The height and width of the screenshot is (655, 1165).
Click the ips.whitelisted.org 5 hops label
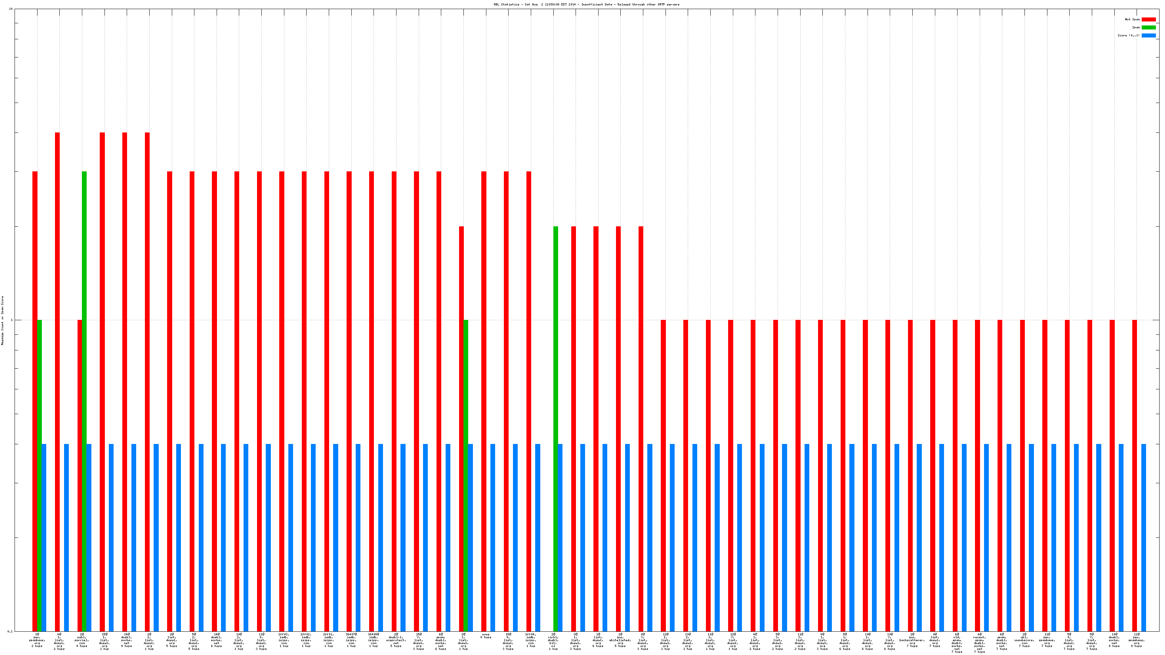620,640
